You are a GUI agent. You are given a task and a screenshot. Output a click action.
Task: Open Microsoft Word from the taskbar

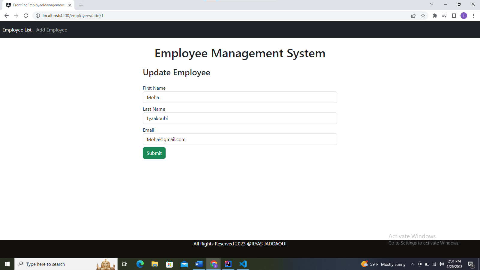198,264
